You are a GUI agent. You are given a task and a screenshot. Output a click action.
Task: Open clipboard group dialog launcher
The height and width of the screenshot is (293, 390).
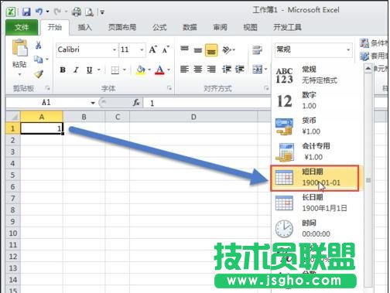pyautogui.click(x=47, y=88)
